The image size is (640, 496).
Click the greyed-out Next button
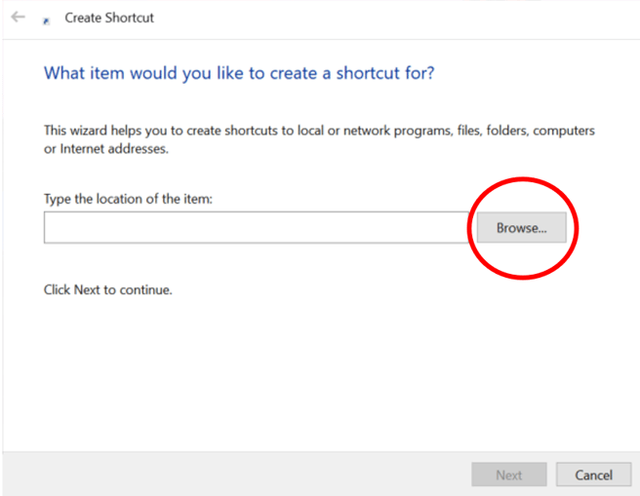tap(509, 475)
